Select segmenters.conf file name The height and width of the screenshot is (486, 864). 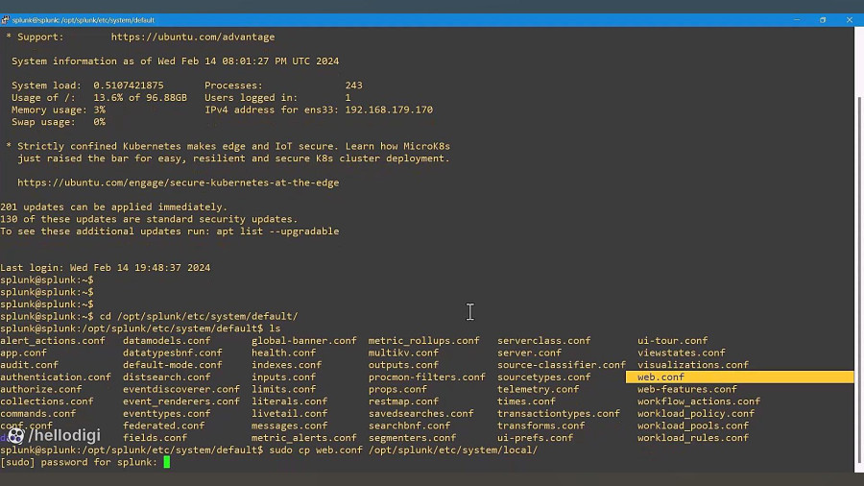(412, 438)
